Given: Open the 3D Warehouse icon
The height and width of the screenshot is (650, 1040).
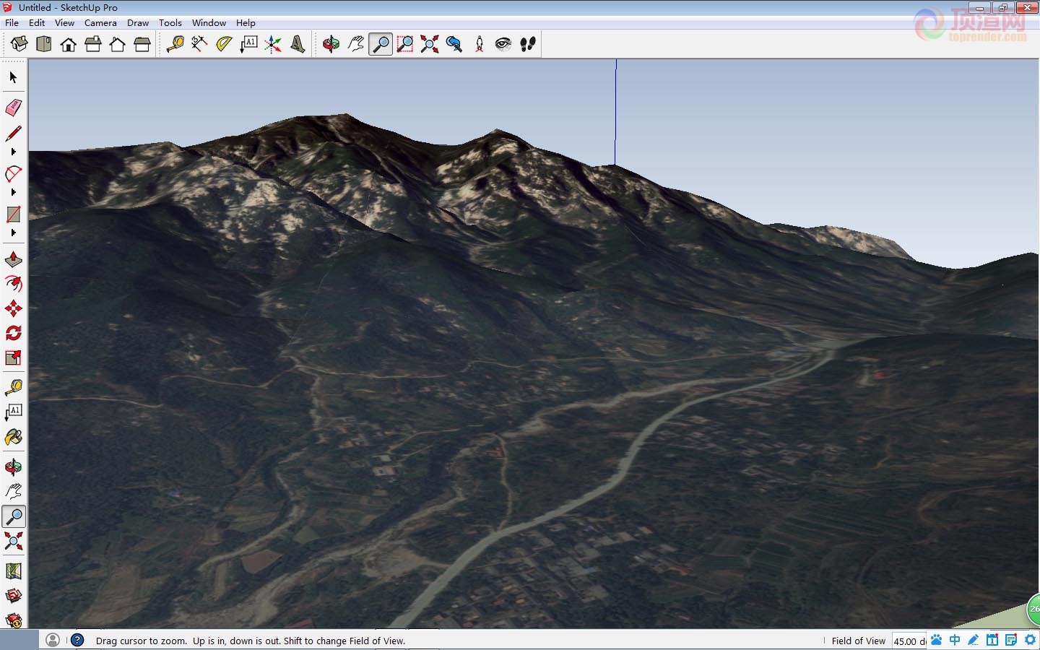Looking at the screenshot, I should pyautogui.click(x=14, y=596).
